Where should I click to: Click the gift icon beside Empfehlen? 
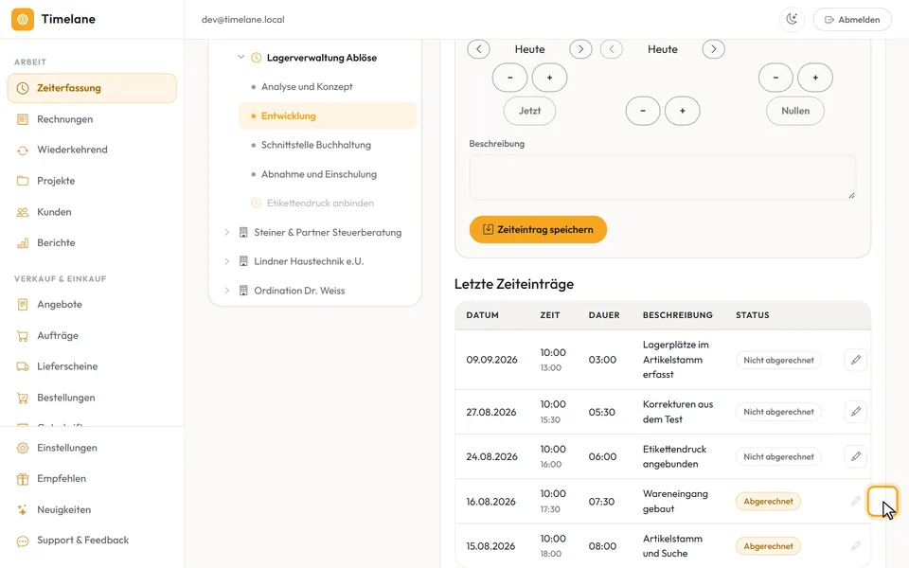point(23,479)
